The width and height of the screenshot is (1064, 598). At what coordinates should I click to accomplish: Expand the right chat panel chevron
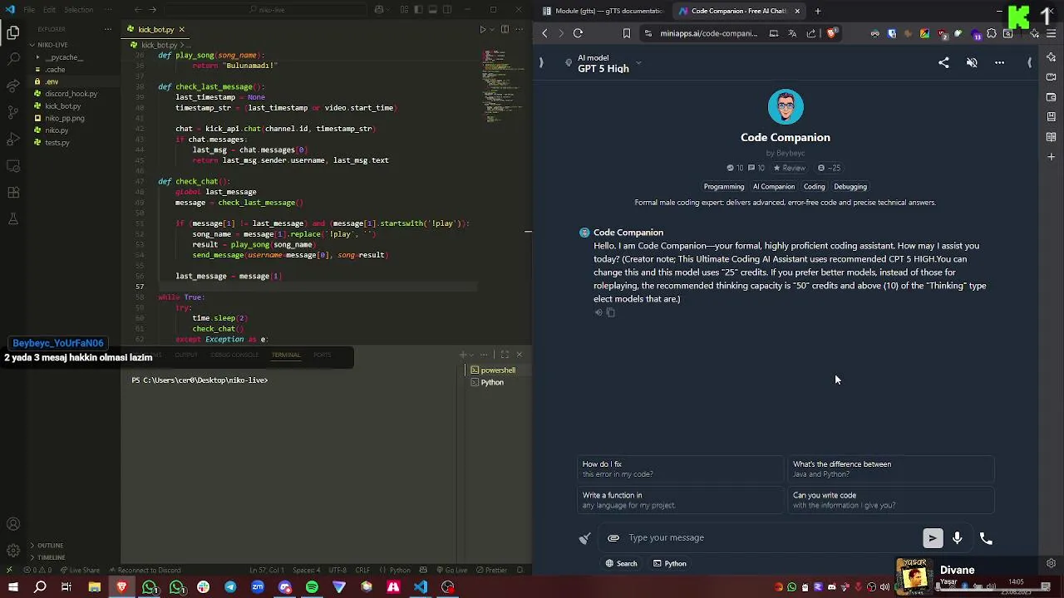[1029, 62]
